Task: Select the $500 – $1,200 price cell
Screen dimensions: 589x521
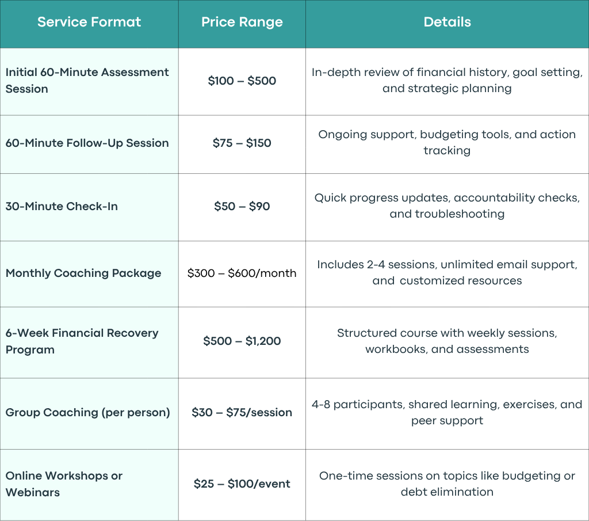Action: (x=242, y=341)
